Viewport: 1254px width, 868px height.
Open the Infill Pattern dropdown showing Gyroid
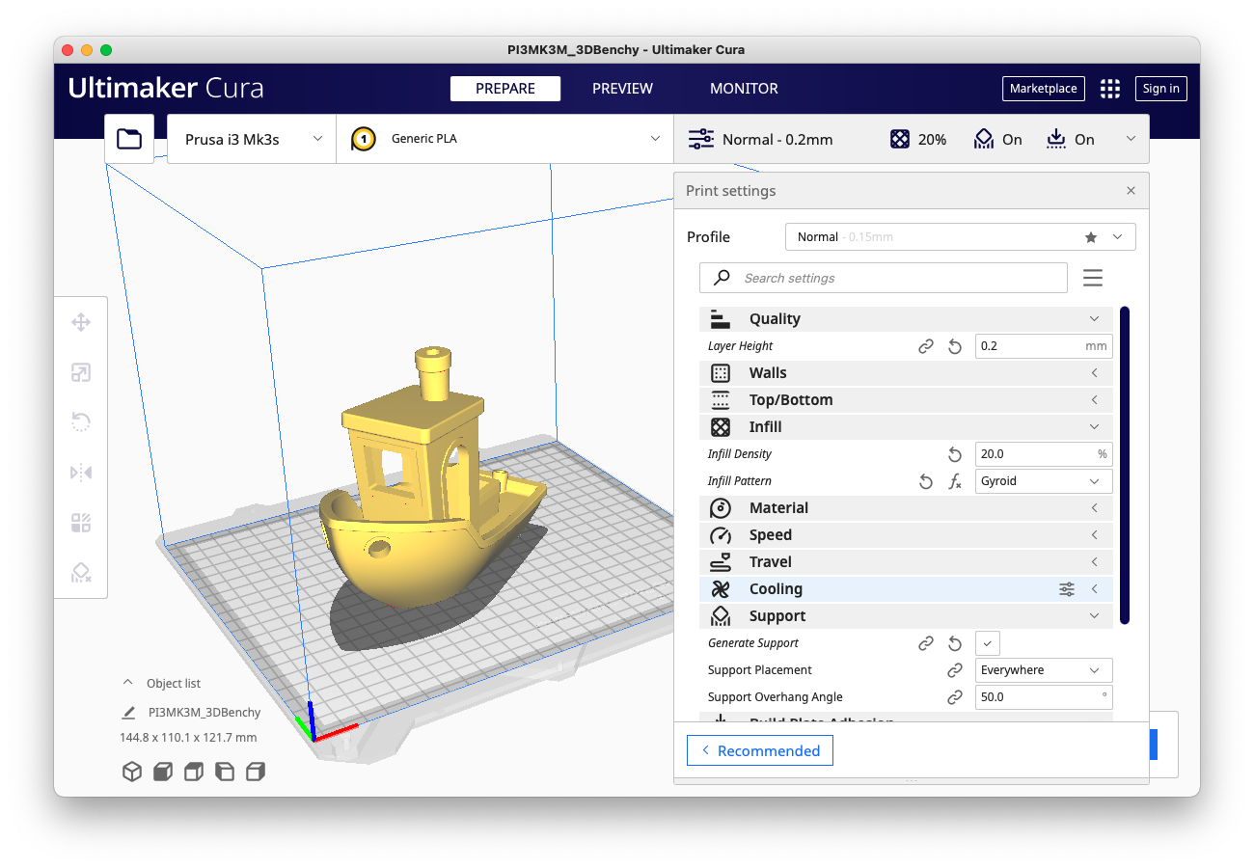(1043, 480)
